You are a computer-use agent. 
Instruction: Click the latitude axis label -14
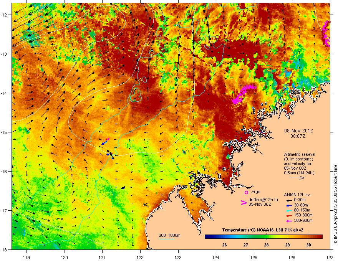[x=4, y=93]
